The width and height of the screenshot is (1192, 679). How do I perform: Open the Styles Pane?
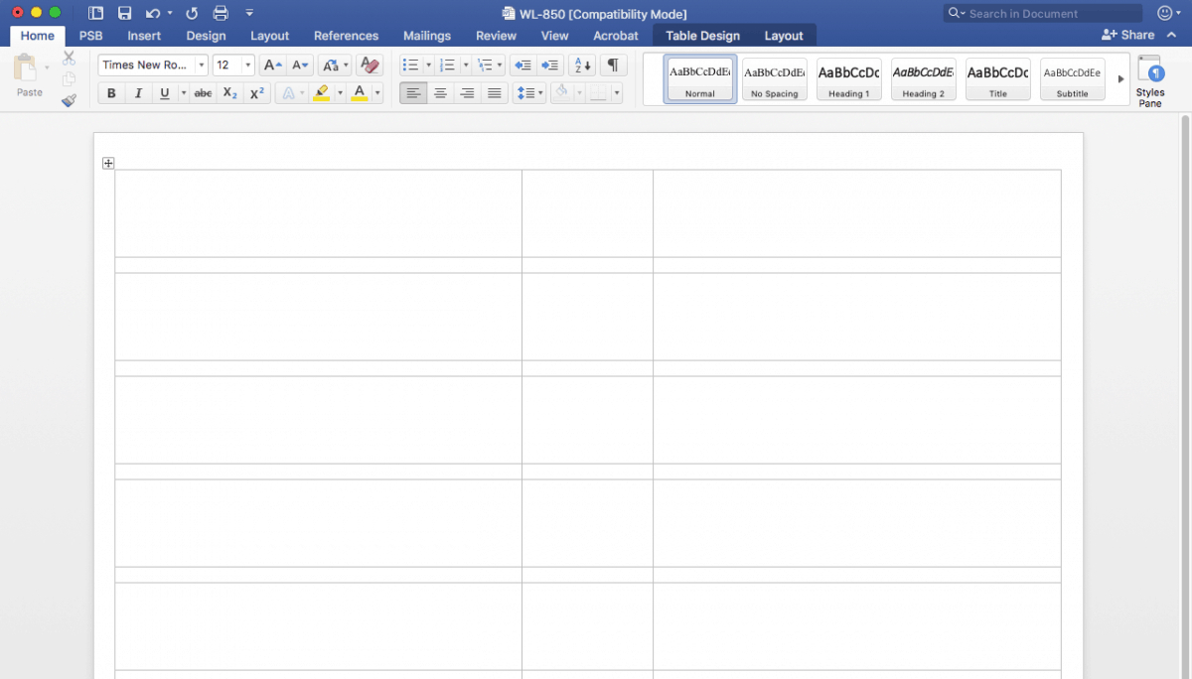point(1149,80)
